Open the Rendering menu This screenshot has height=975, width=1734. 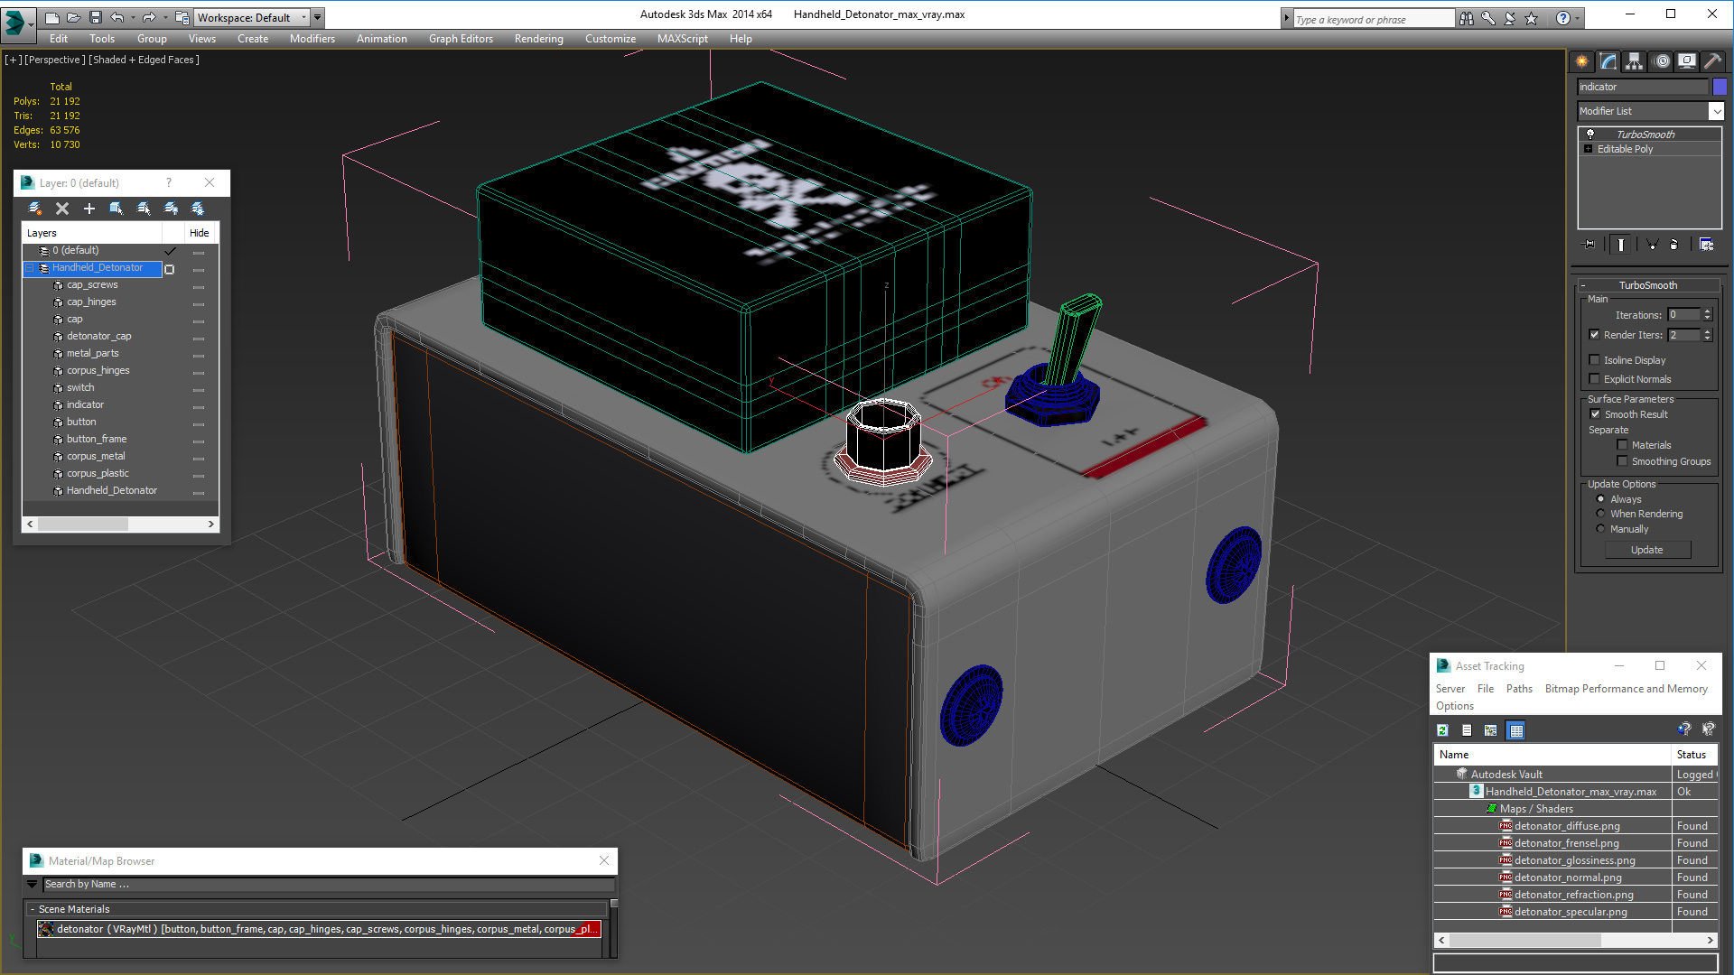pyautogui.click(x=538, y=39)
